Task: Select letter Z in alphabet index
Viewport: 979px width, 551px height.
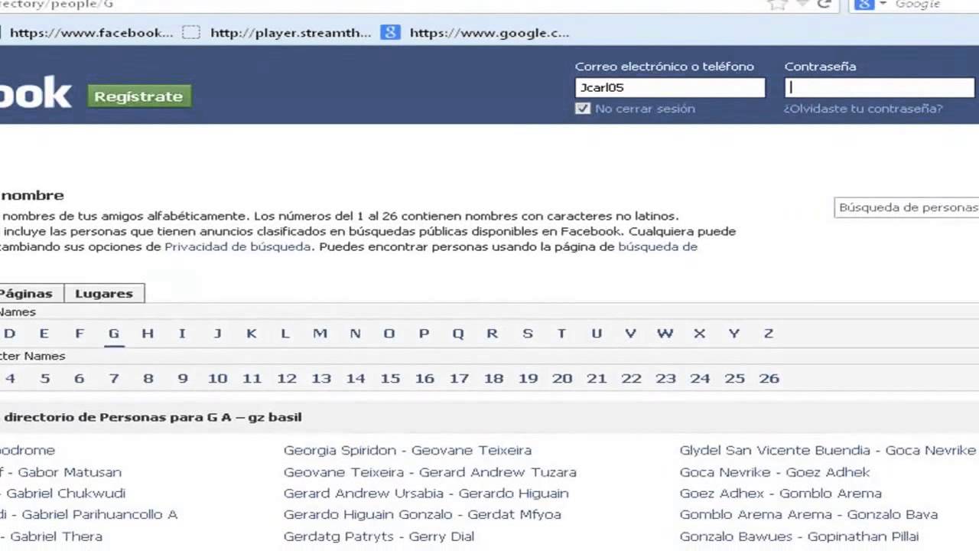Action: click(x=769, y=334)
